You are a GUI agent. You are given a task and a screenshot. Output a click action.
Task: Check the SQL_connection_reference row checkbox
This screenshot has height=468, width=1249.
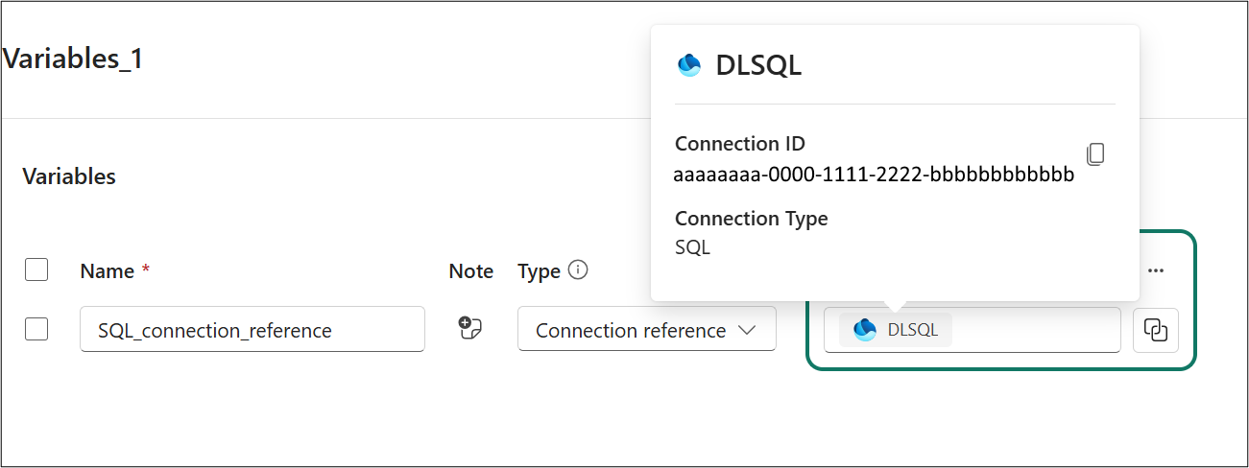pos(36,329)
